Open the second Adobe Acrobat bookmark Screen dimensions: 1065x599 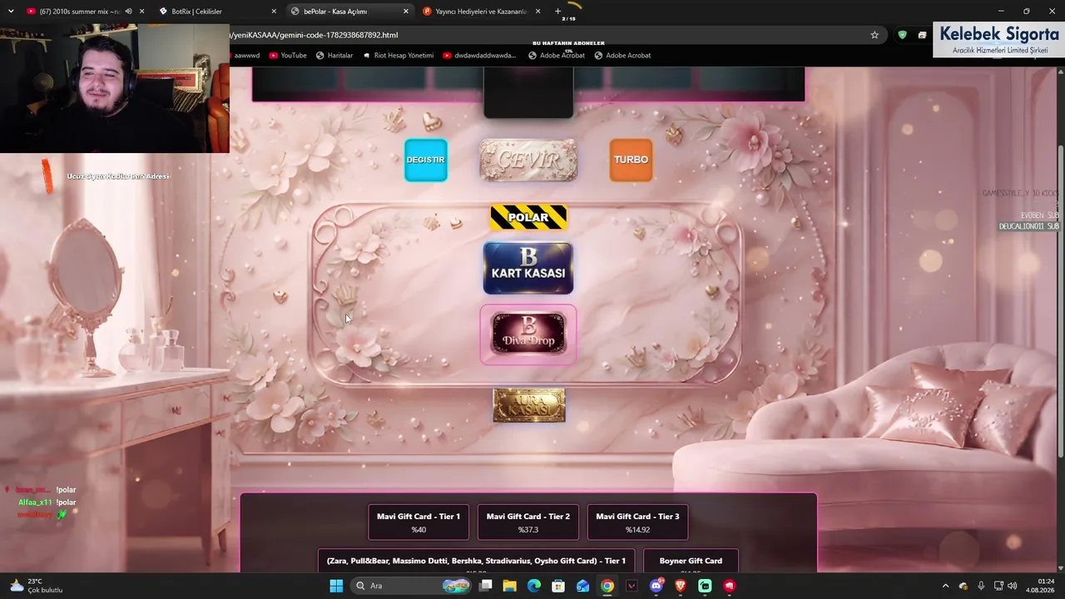[622, 56]
